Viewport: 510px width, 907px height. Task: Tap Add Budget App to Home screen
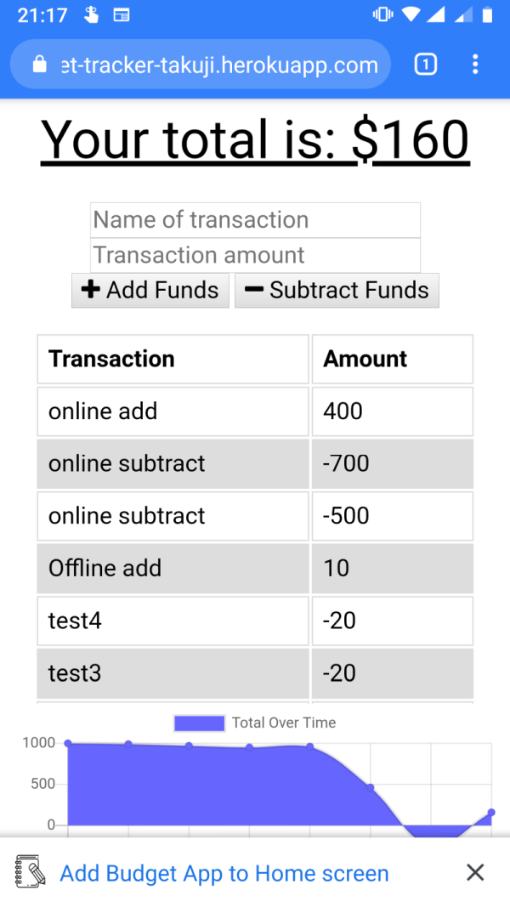tap(224, 873)
